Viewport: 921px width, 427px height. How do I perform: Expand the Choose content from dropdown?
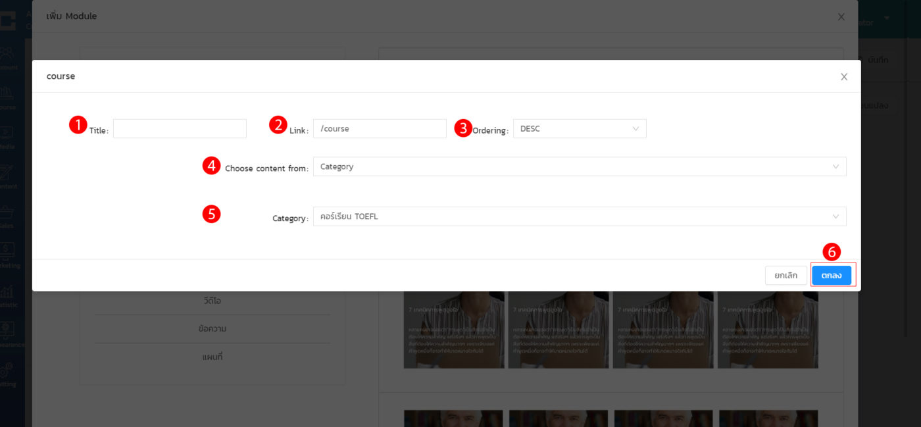[579, 167]
